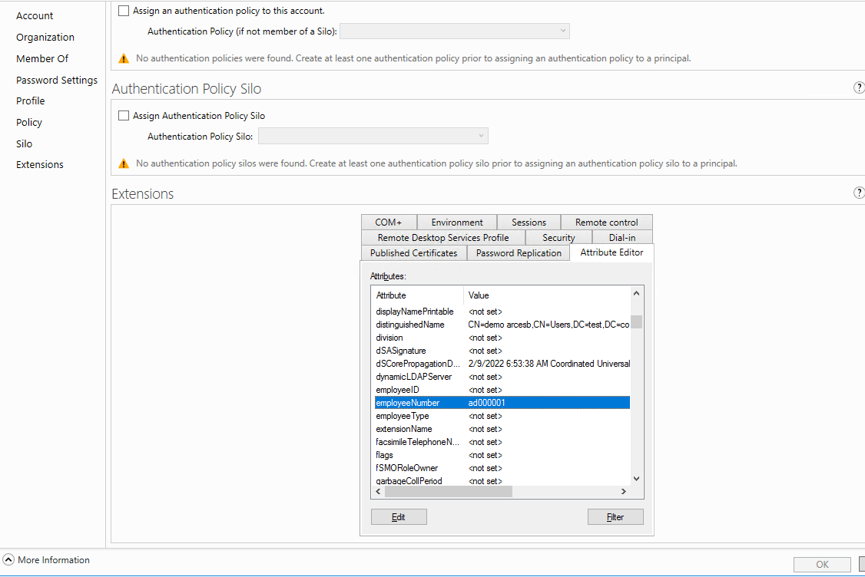Click More Information label
This screenshot has width=865, height=577.
click(x=54, y=560)
